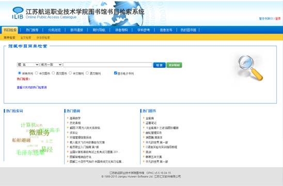Go to the 分类浏览 tab
The width and height of the screenshot is (283, 186).
click(54, 30)
